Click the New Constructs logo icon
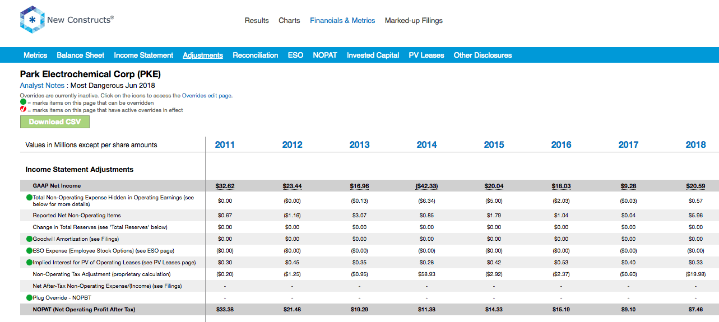 [32, 20]
